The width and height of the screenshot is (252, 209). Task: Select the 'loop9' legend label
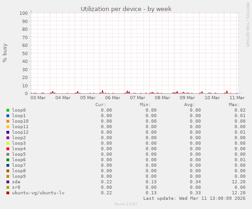19,176
